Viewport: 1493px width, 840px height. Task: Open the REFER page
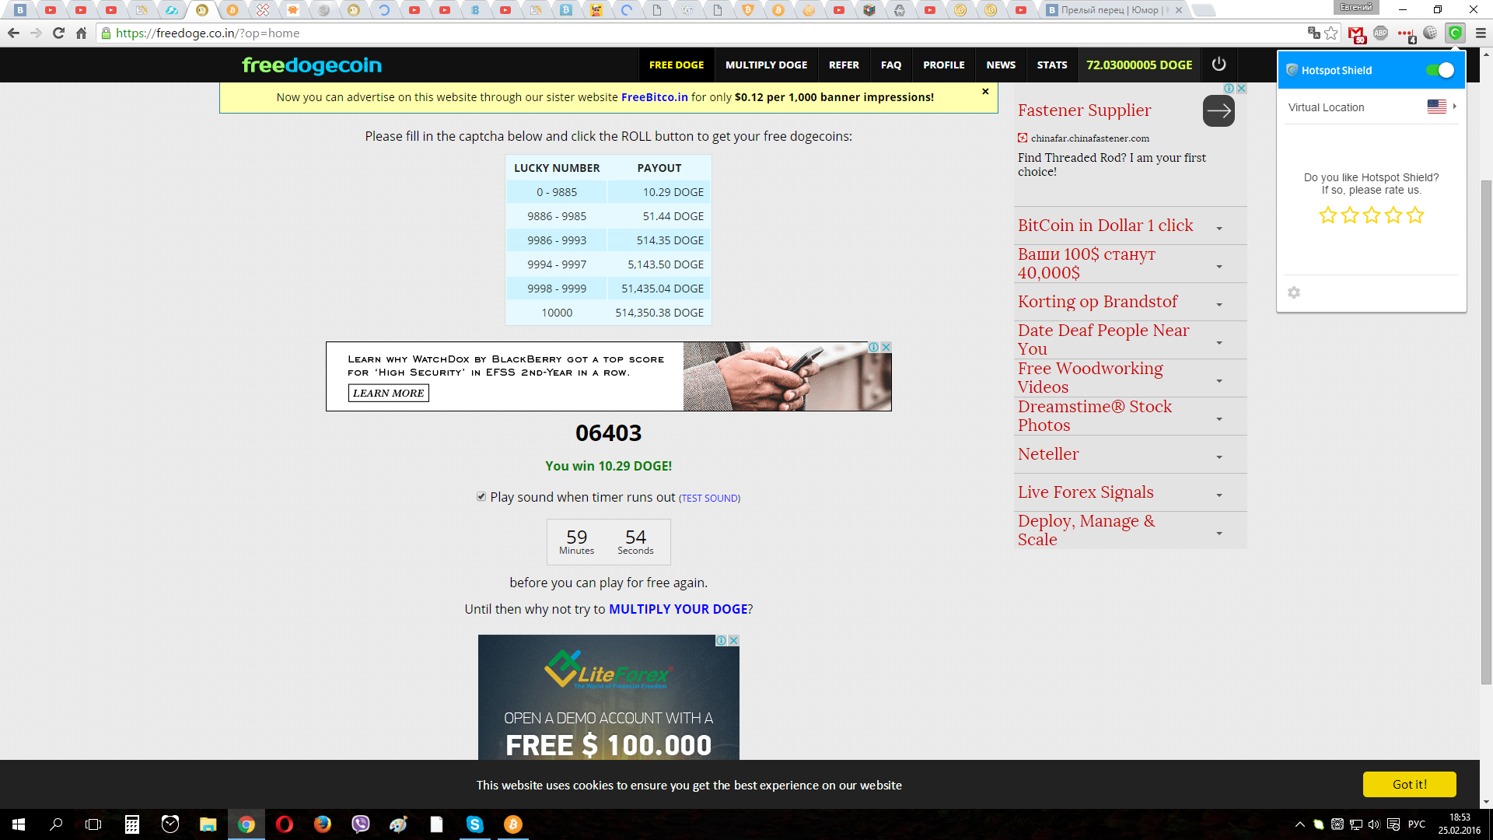click(844, 65)
